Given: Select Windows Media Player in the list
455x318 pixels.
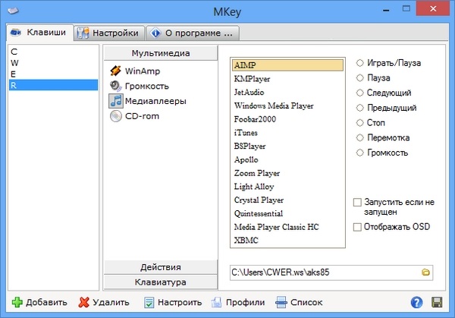Looking at the screenshot, I should [x=287, y=105].
